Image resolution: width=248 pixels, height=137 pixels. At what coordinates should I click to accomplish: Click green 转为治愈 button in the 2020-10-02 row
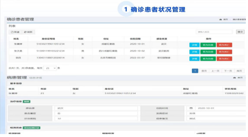click(x=208, y=52)
